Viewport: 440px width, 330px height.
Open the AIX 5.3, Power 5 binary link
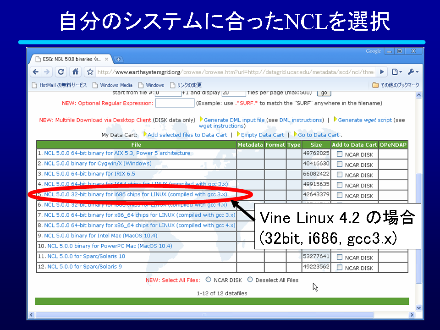point(117,153)
